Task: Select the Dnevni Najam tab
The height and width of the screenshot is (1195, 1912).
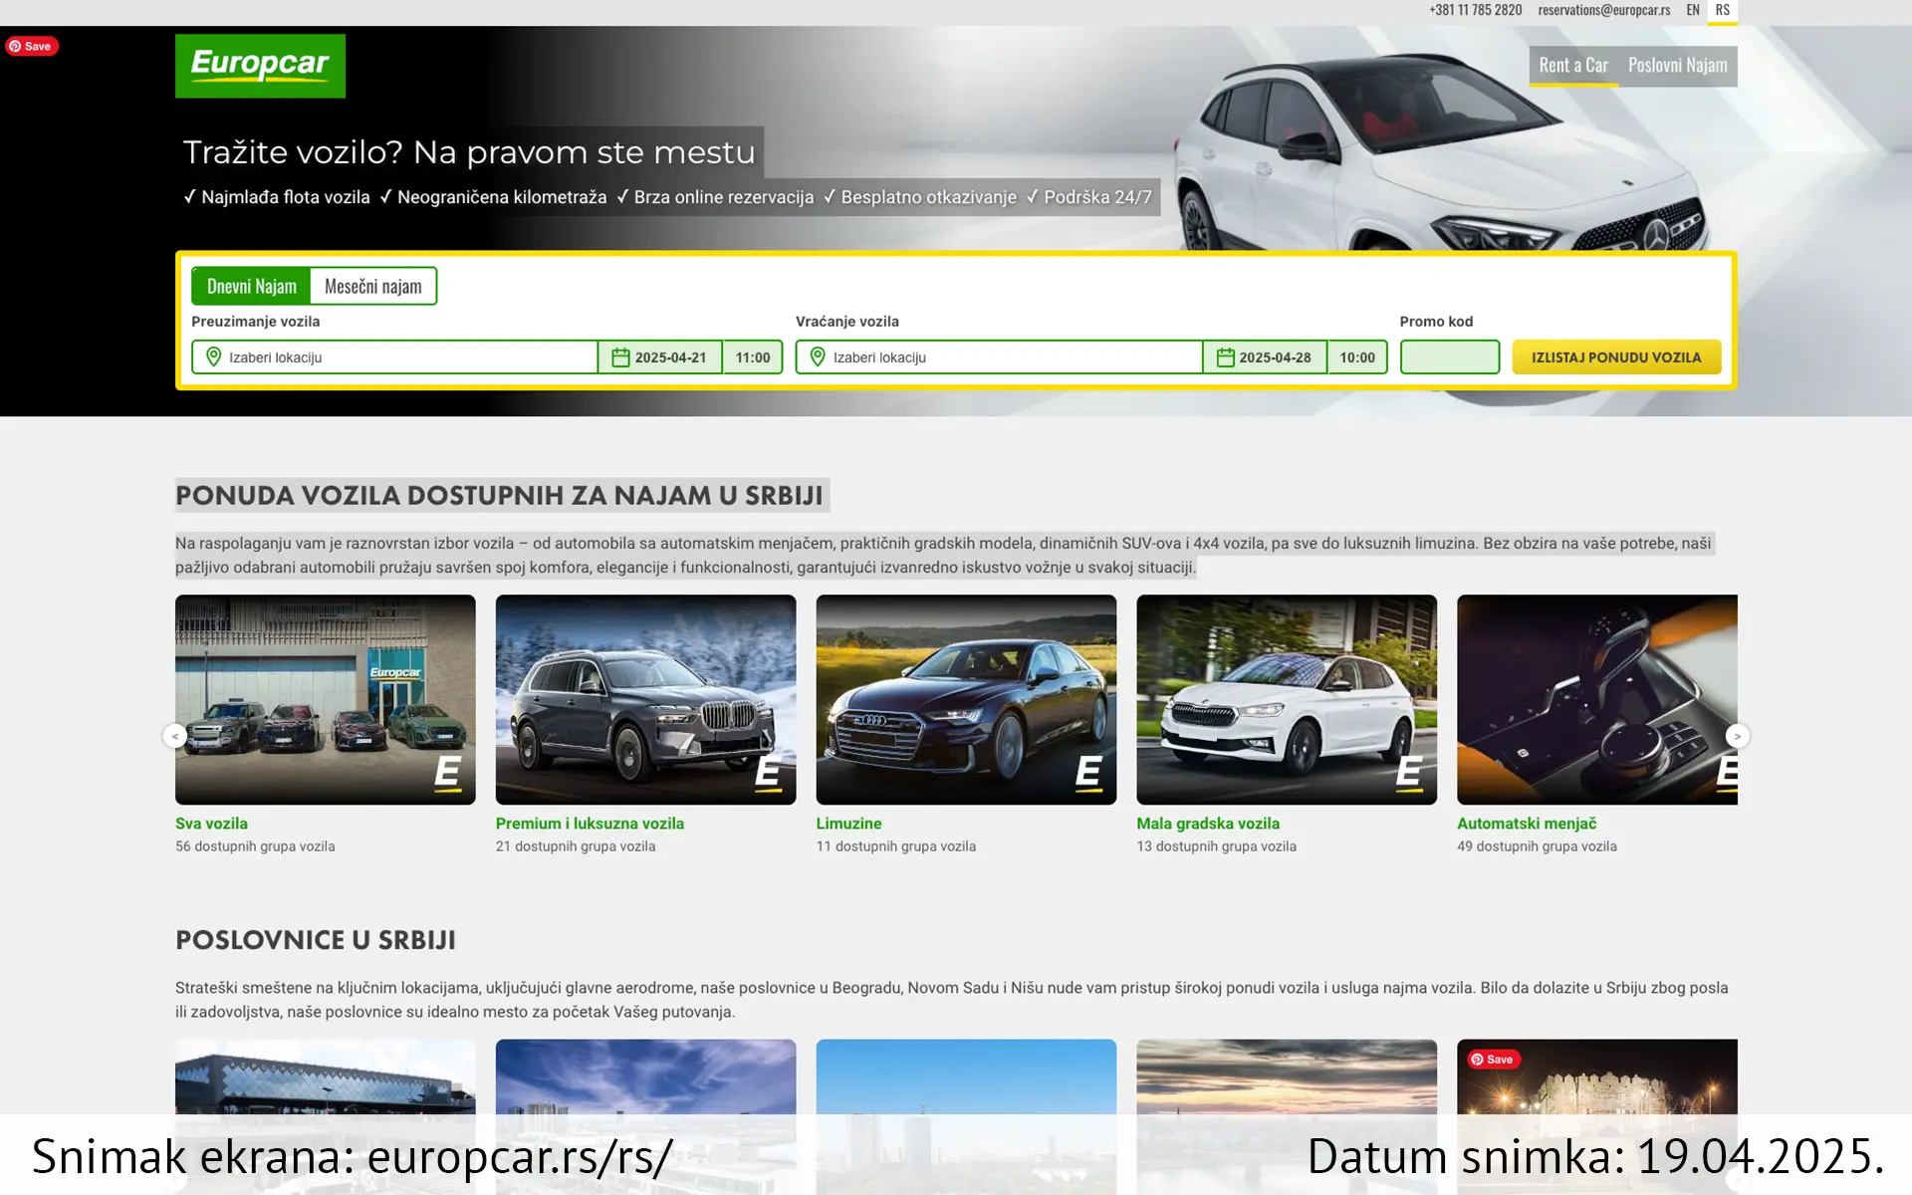Action: [x=251, y=286]
